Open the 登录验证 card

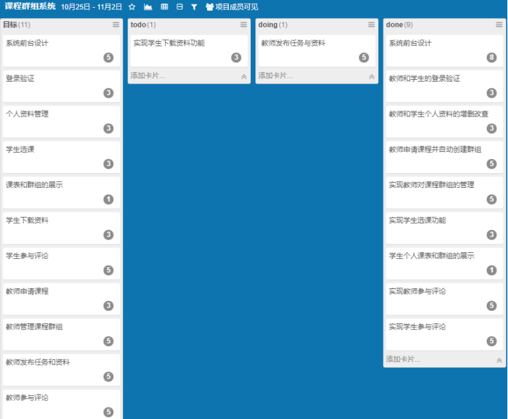coord(61,86)
